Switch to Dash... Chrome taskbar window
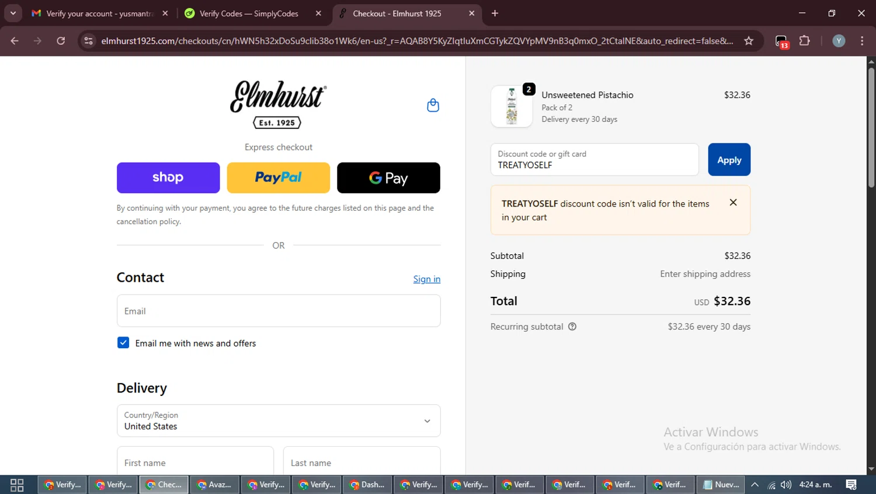Image resolution: width=876 pixels, height=494 pixels. (x=367, y=485)
